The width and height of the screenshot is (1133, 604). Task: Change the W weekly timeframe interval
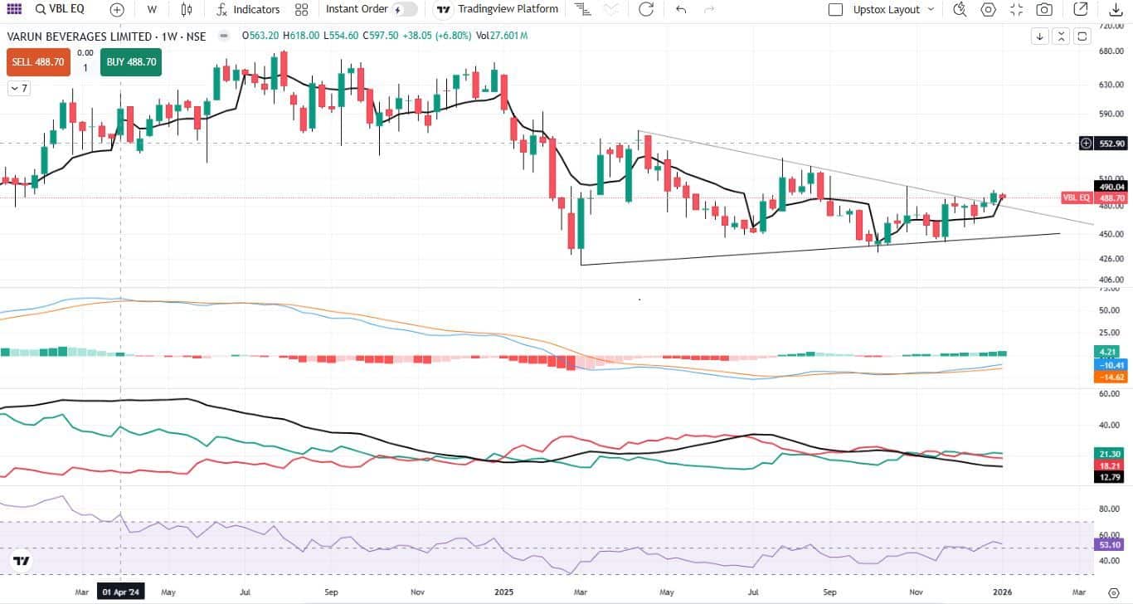point(152,10)
